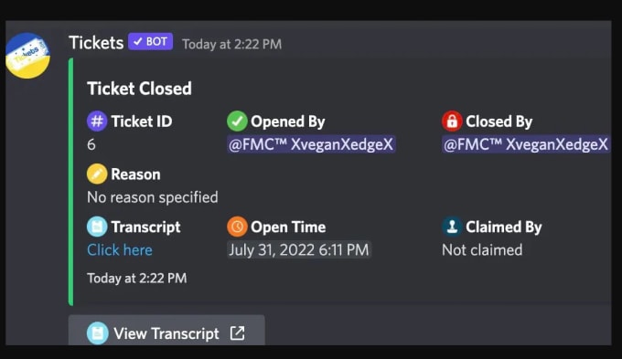Click the red lock Closed By icon
This screenshot has width=622, height=359.
point(452,121)
